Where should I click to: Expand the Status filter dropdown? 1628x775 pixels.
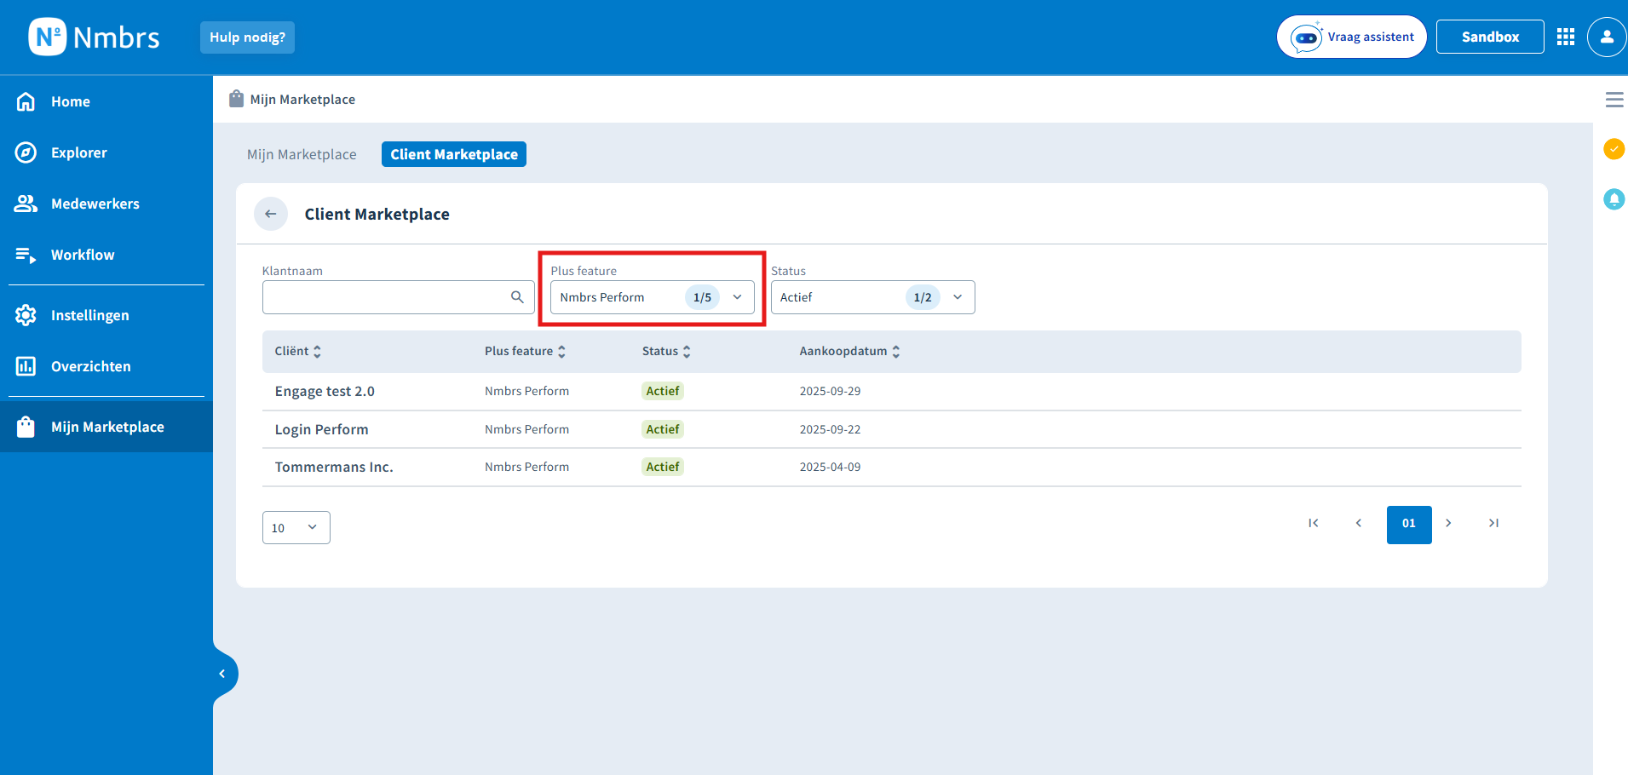(x=872, y=297)
